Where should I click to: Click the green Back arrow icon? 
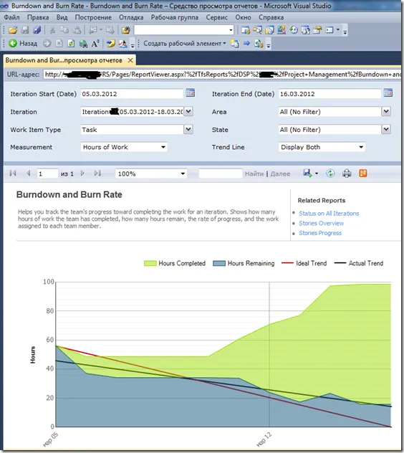[13, 44]
